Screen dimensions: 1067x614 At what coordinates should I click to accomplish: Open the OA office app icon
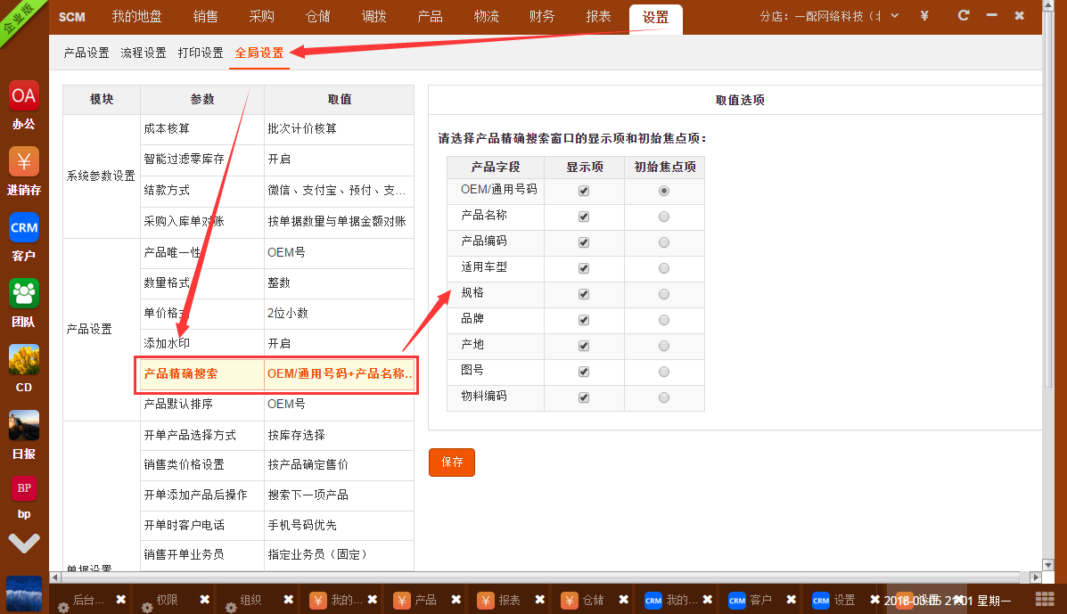tap(24, 95)
